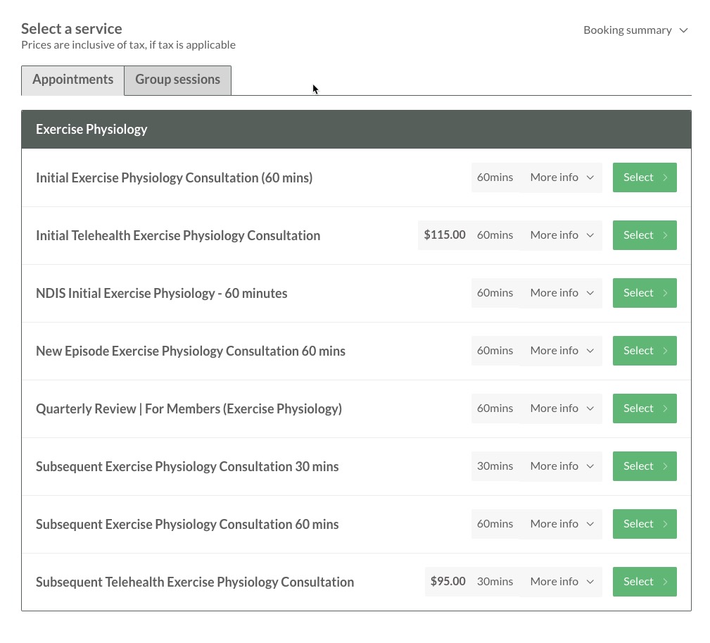Click 30mins duration of Subsequent Telehealth row

495,581
